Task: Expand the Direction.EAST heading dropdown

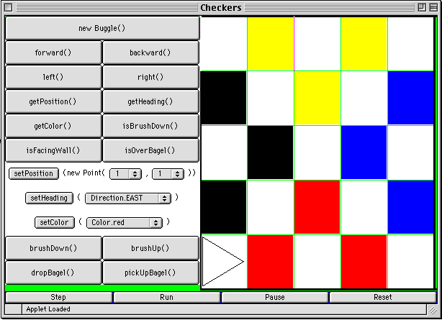Action: tap(127, 198)
